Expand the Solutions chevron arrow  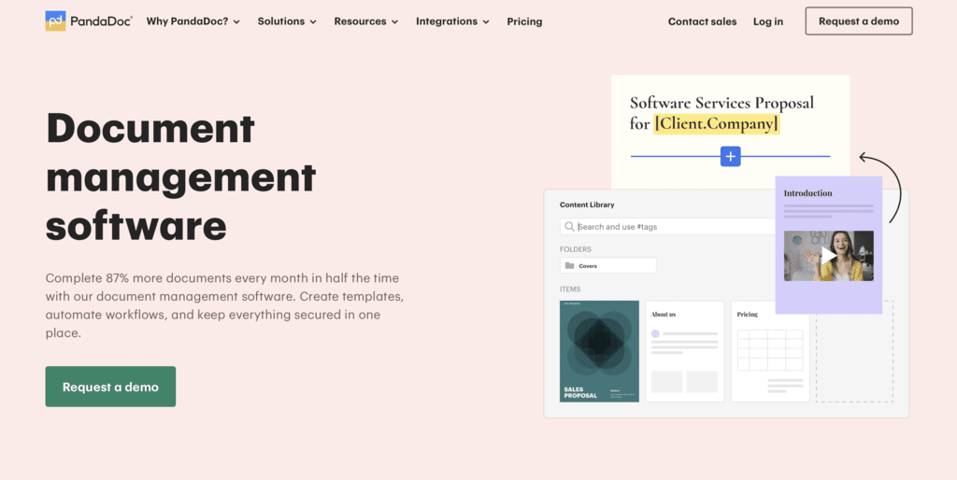313,22
